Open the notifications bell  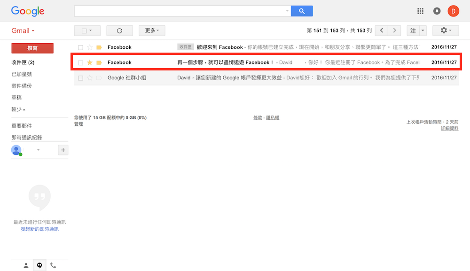point(437,11)
